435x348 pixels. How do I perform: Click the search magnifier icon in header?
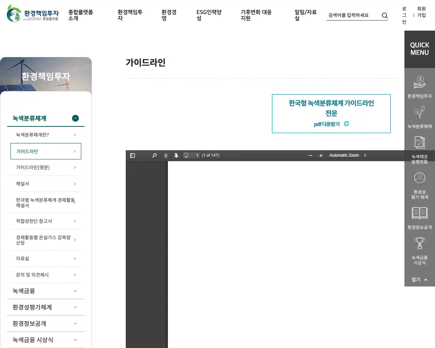pos(385,16)
